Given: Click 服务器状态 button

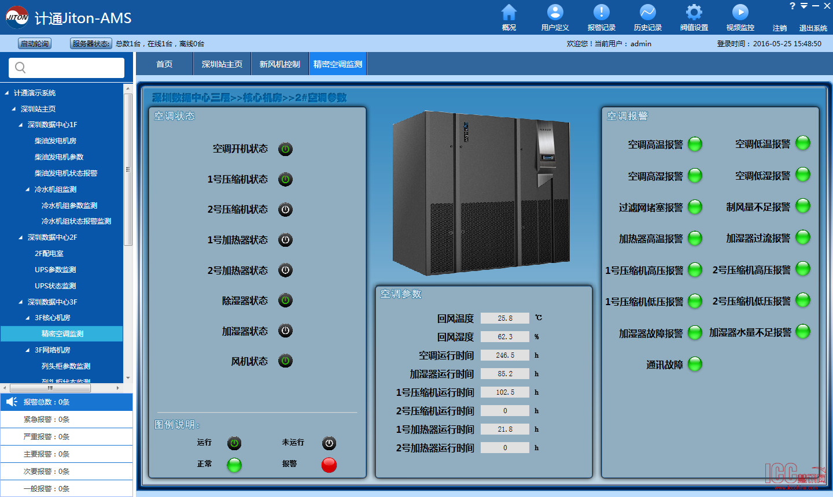Looking at the screenshot, I should tap(91, 43).
